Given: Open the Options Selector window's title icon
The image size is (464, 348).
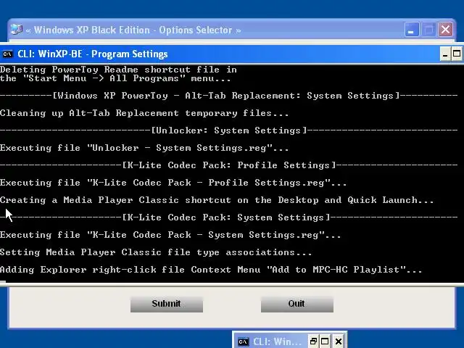Looking at the screenshot, I should (x=16, y=30).
